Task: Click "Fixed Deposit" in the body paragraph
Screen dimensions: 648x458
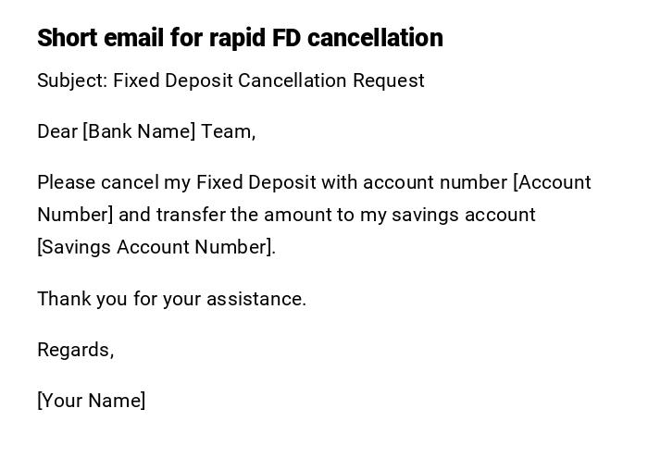Action: coord(256,182)
